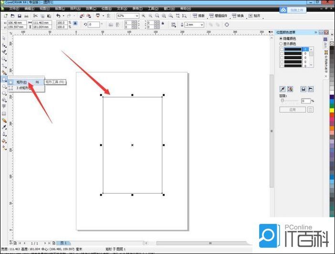Click the yellow swatch in color palette
The width and height of the screenshot is (335, 254).
click(332, 110)
